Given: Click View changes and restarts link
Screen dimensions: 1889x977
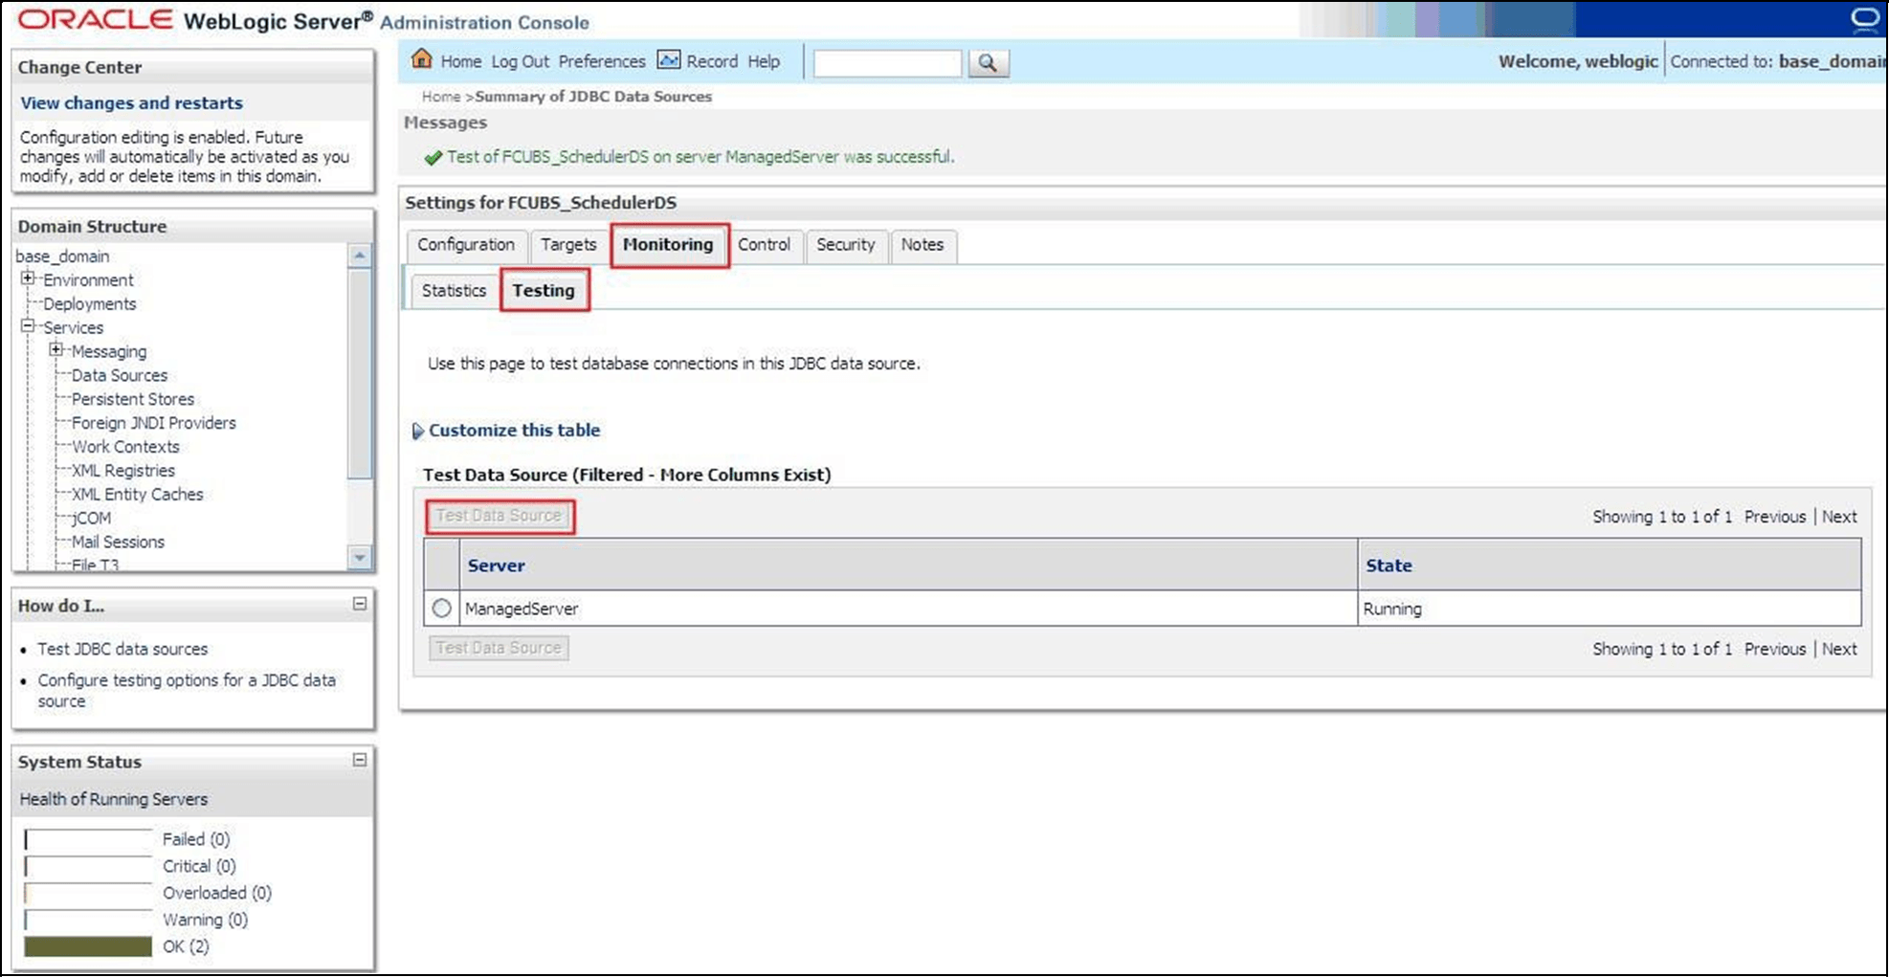Looking at the screenshot, I should coord(132,103).
